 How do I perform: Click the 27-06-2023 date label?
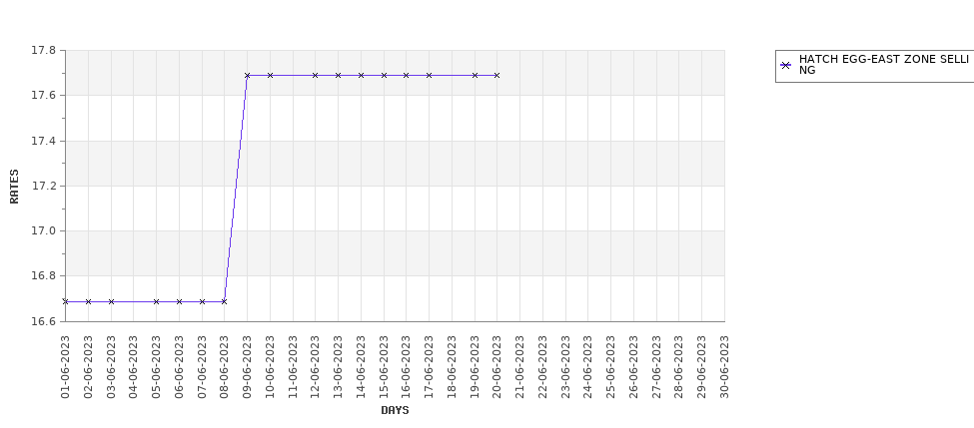pos(656,366)
